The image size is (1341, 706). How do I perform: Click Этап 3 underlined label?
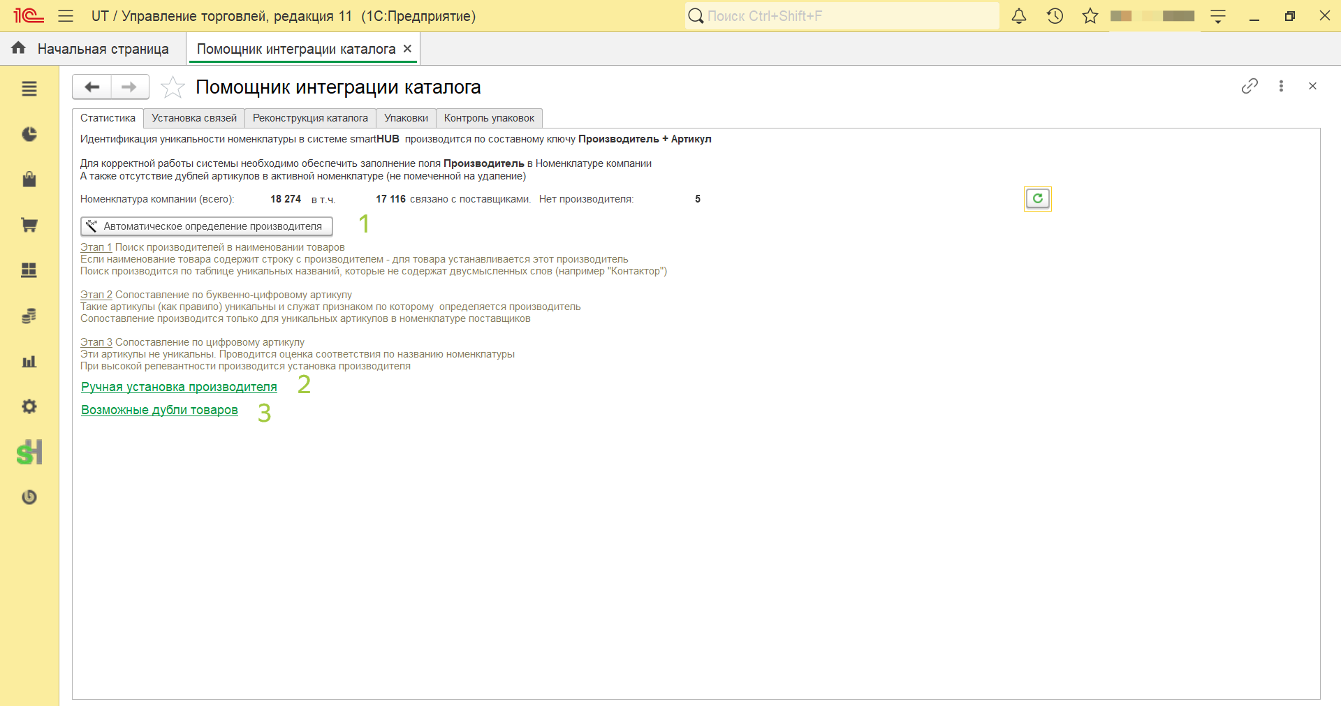click(x=96, y=342)
